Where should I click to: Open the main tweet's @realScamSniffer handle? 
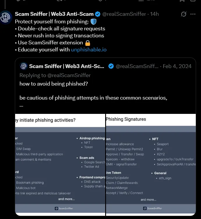point(124,14)
